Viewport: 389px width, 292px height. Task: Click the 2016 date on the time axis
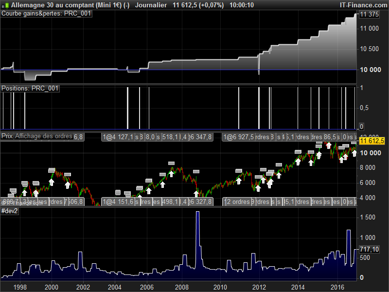click(x=337, y=287)
